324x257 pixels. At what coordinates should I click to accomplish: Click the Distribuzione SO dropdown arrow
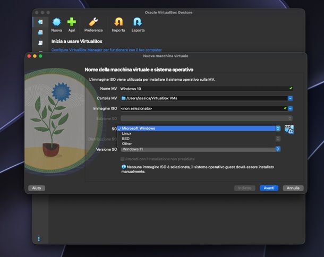[278, 139]
